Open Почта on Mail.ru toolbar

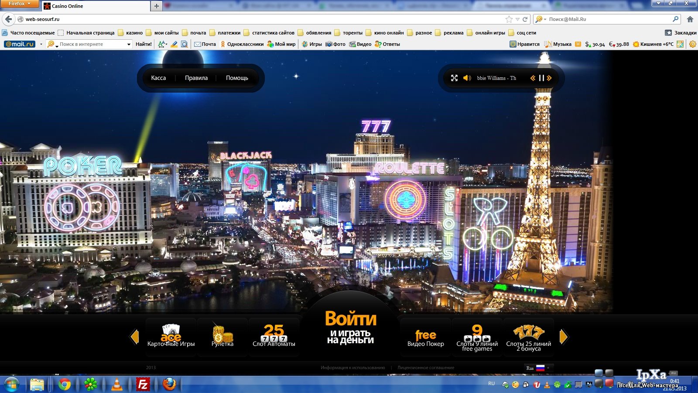click(205, 44)
